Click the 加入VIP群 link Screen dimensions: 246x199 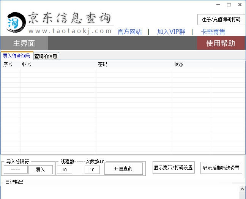(171, 32)
